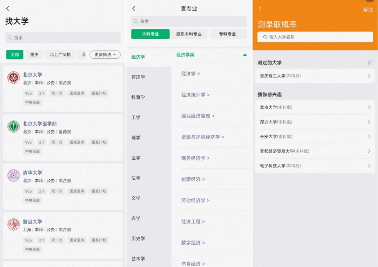This screenshot has width=378, height=267.
Task: Tap back arrow on 查专业 screen
Action: click(134, 8)
